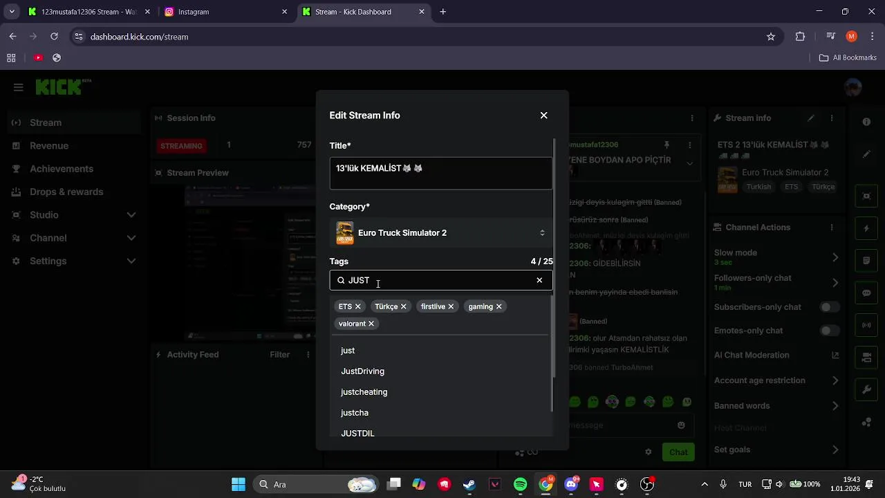The height and width of the screenshot is (498, 885).
Task: Open Steam from the taskbar
Action: coord(469,485)
